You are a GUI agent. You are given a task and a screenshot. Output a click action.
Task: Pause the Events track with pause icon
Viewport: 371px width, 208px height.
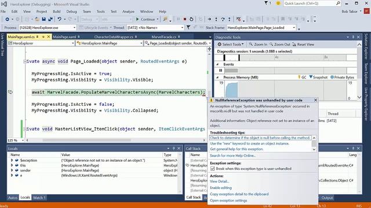[220, 70]
